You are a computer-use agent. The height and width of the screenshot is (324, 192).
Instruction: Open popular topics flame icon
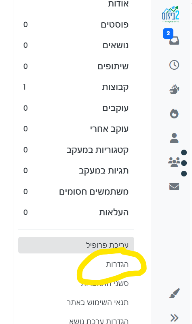click(x=174, y=114)
